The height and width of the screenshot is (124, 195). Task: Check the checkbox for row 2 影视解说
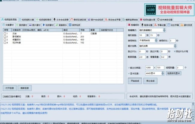click(5, 37)
